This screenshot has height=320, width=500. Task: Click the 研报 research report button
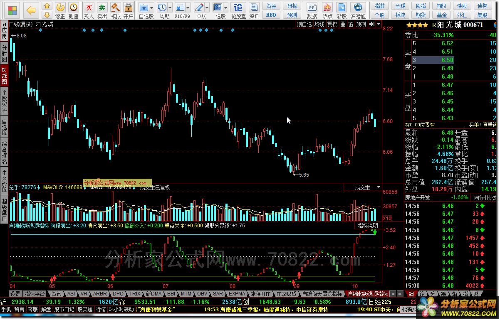292,6
